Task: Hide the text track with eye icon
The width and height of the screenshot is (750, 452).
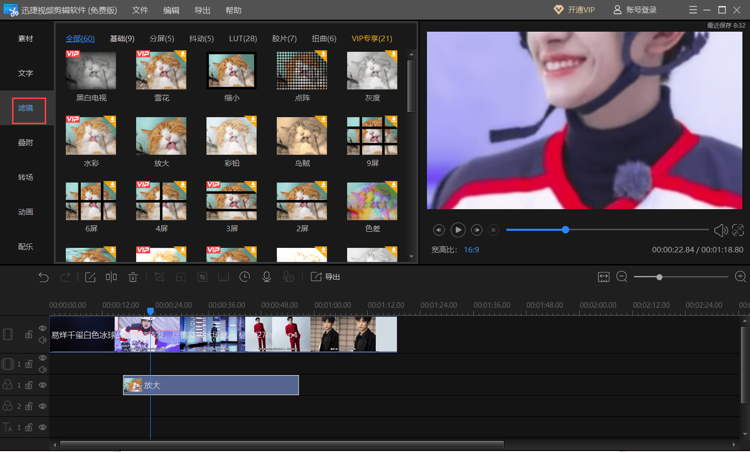Action: tap(43, 427)
